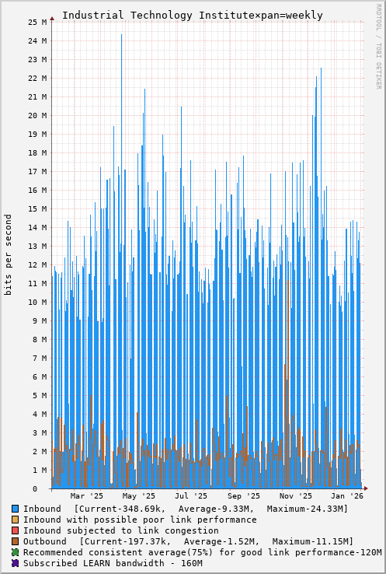386x574 pixels.
Task: Click the red link congestion legend swatch
Action: pyautogui.click(x=15, y=530)
